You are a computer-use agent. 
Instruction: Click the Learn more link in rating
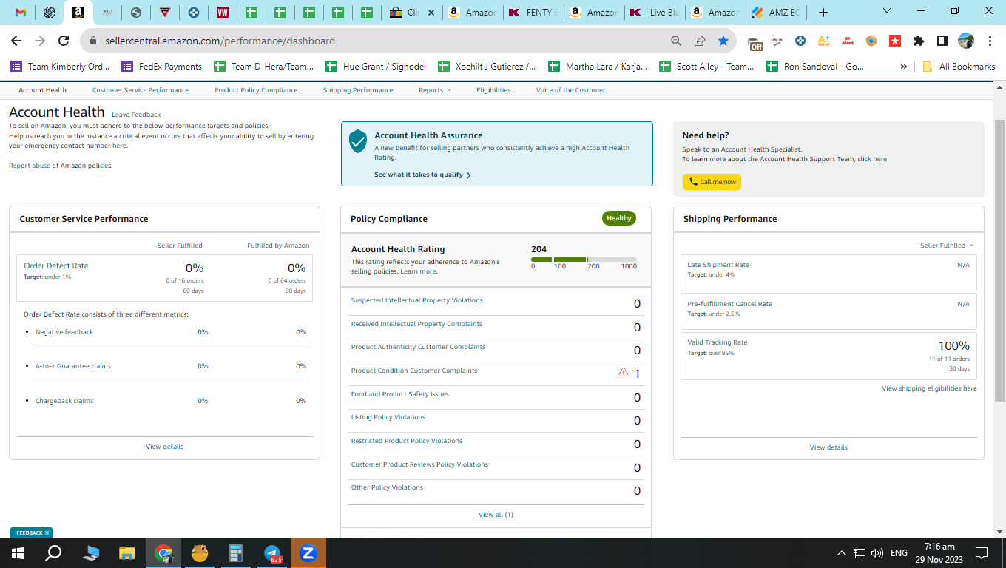[x=419, y=271]
